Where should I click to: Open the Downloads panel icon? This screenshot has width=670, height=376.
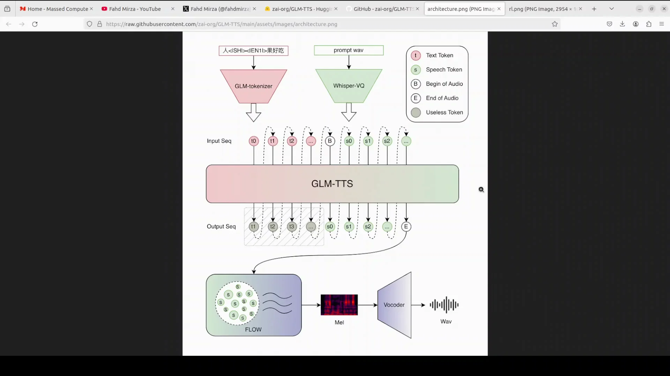pyautogui.click(x=623, y=24)
